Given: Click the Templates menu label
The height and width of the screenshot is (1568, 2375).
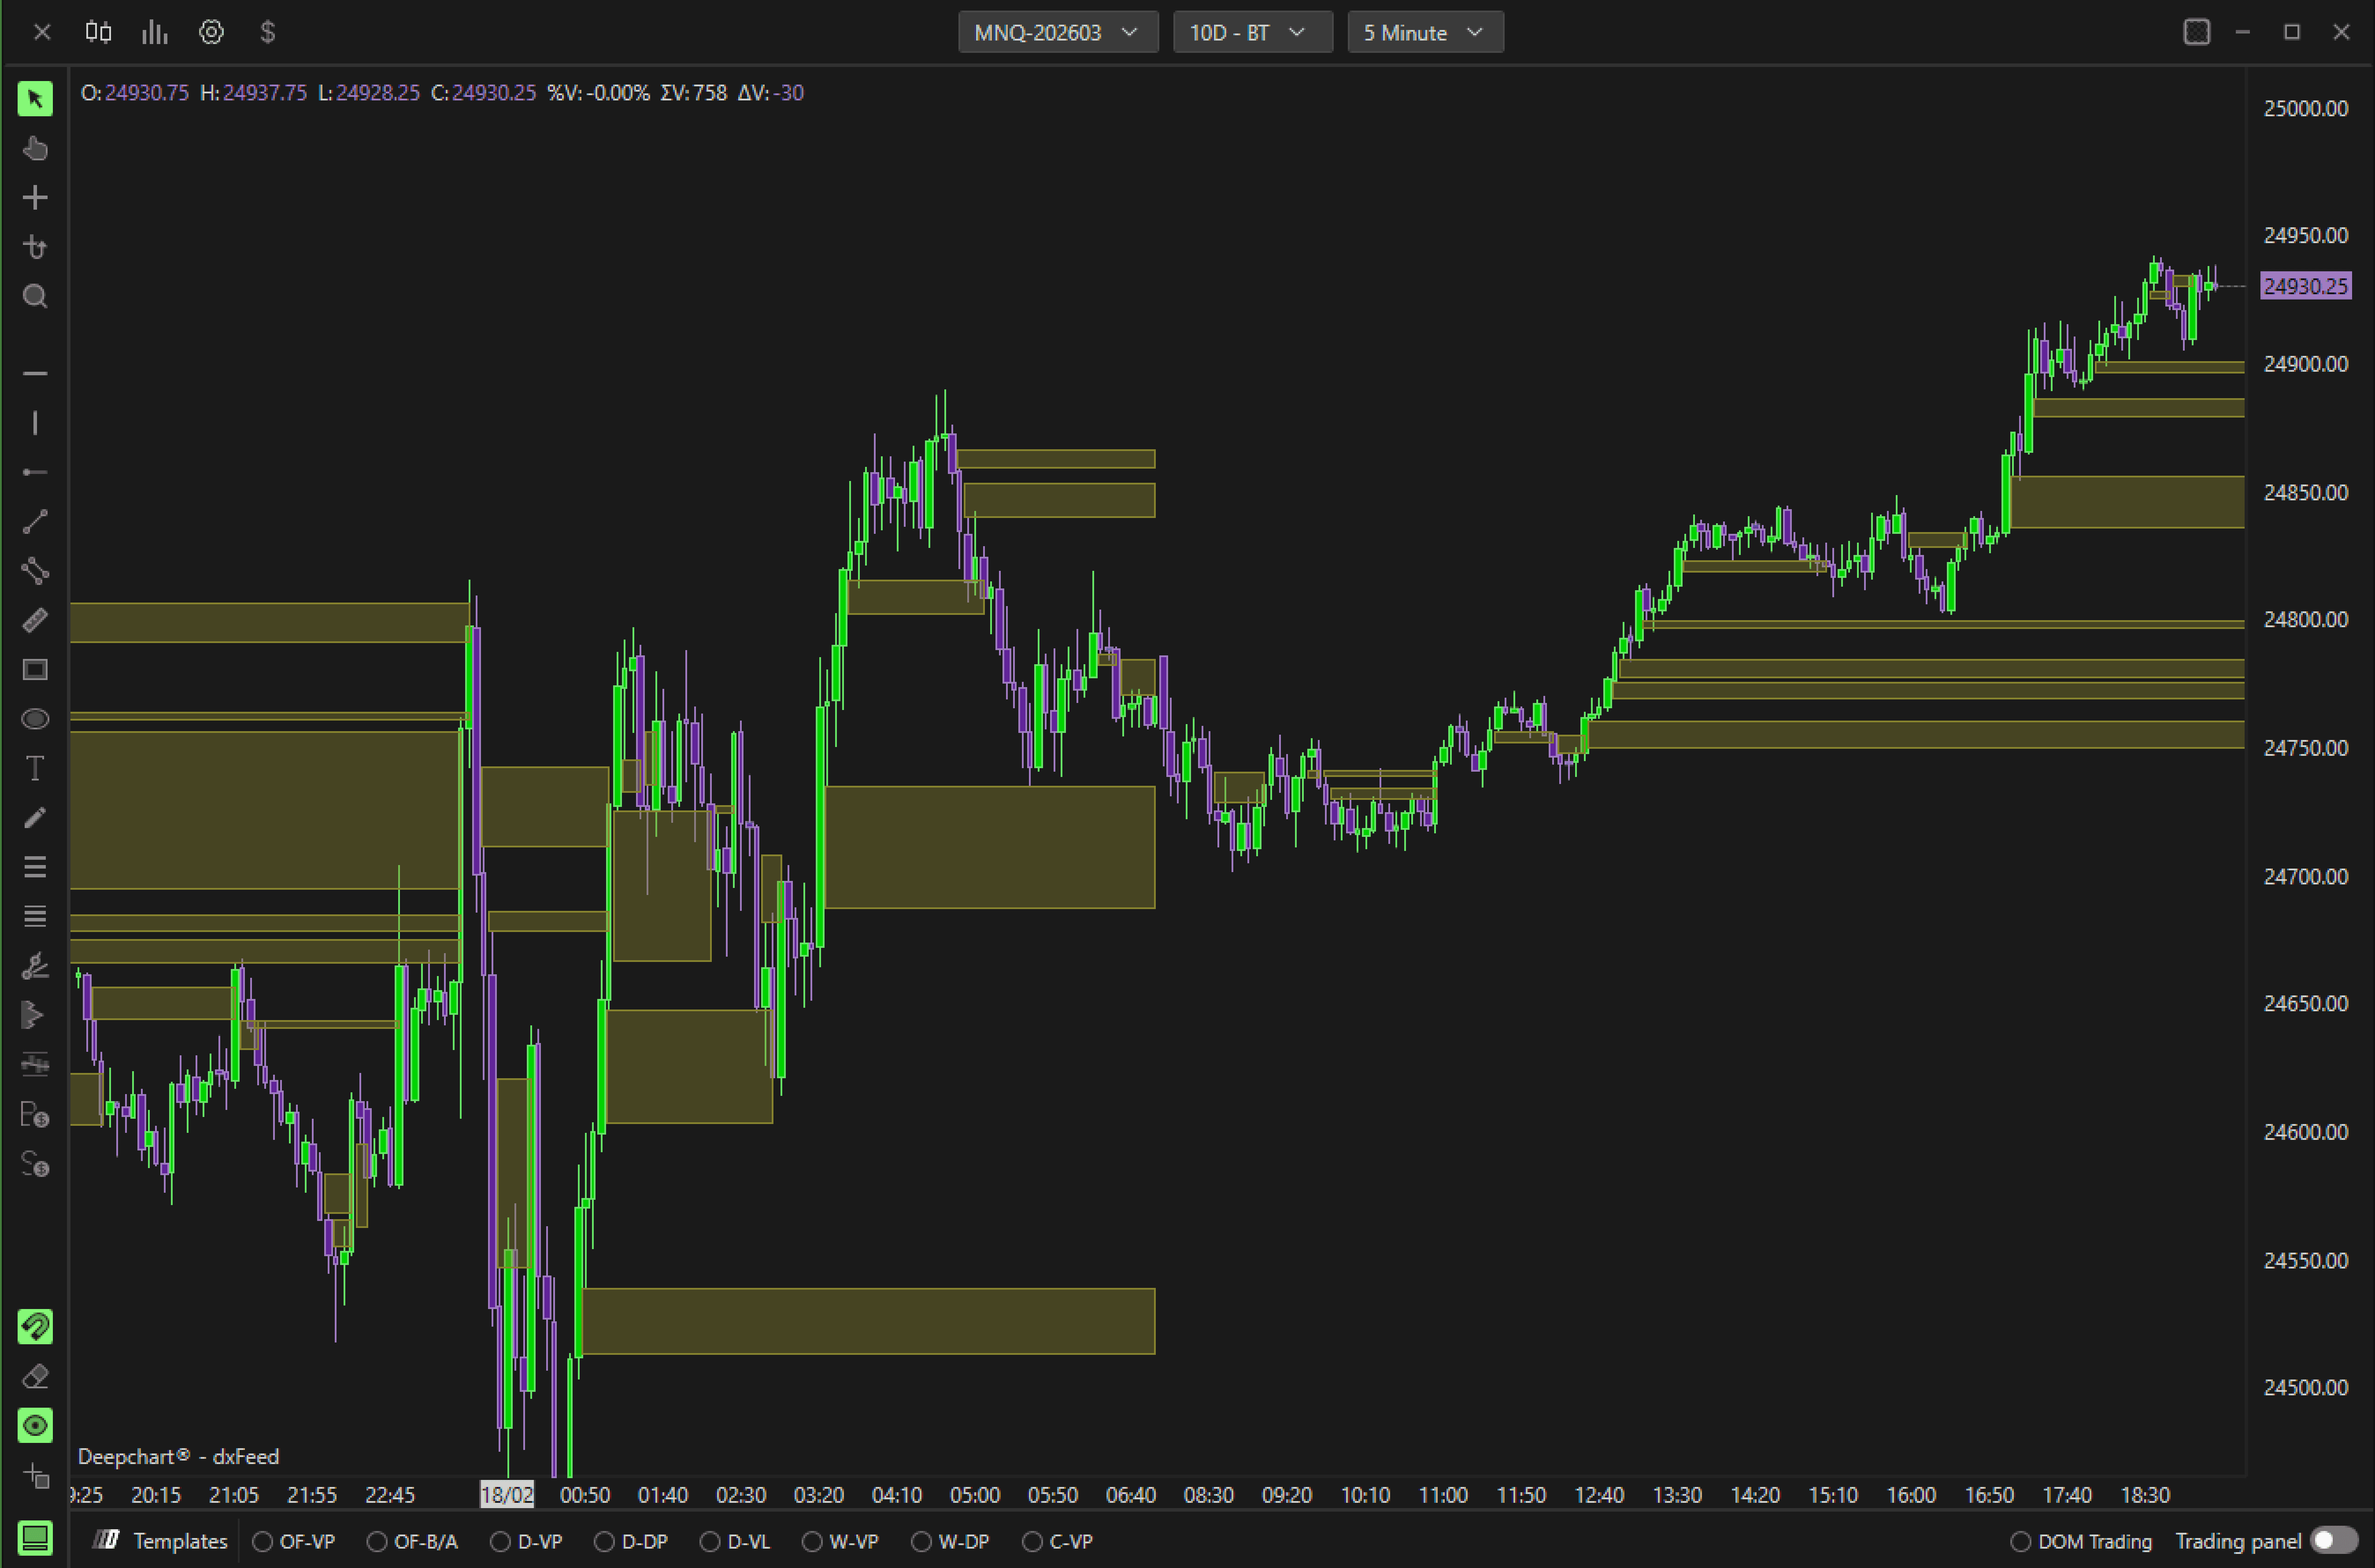Looking at the screenshot, I should (x=180, y=1541).
